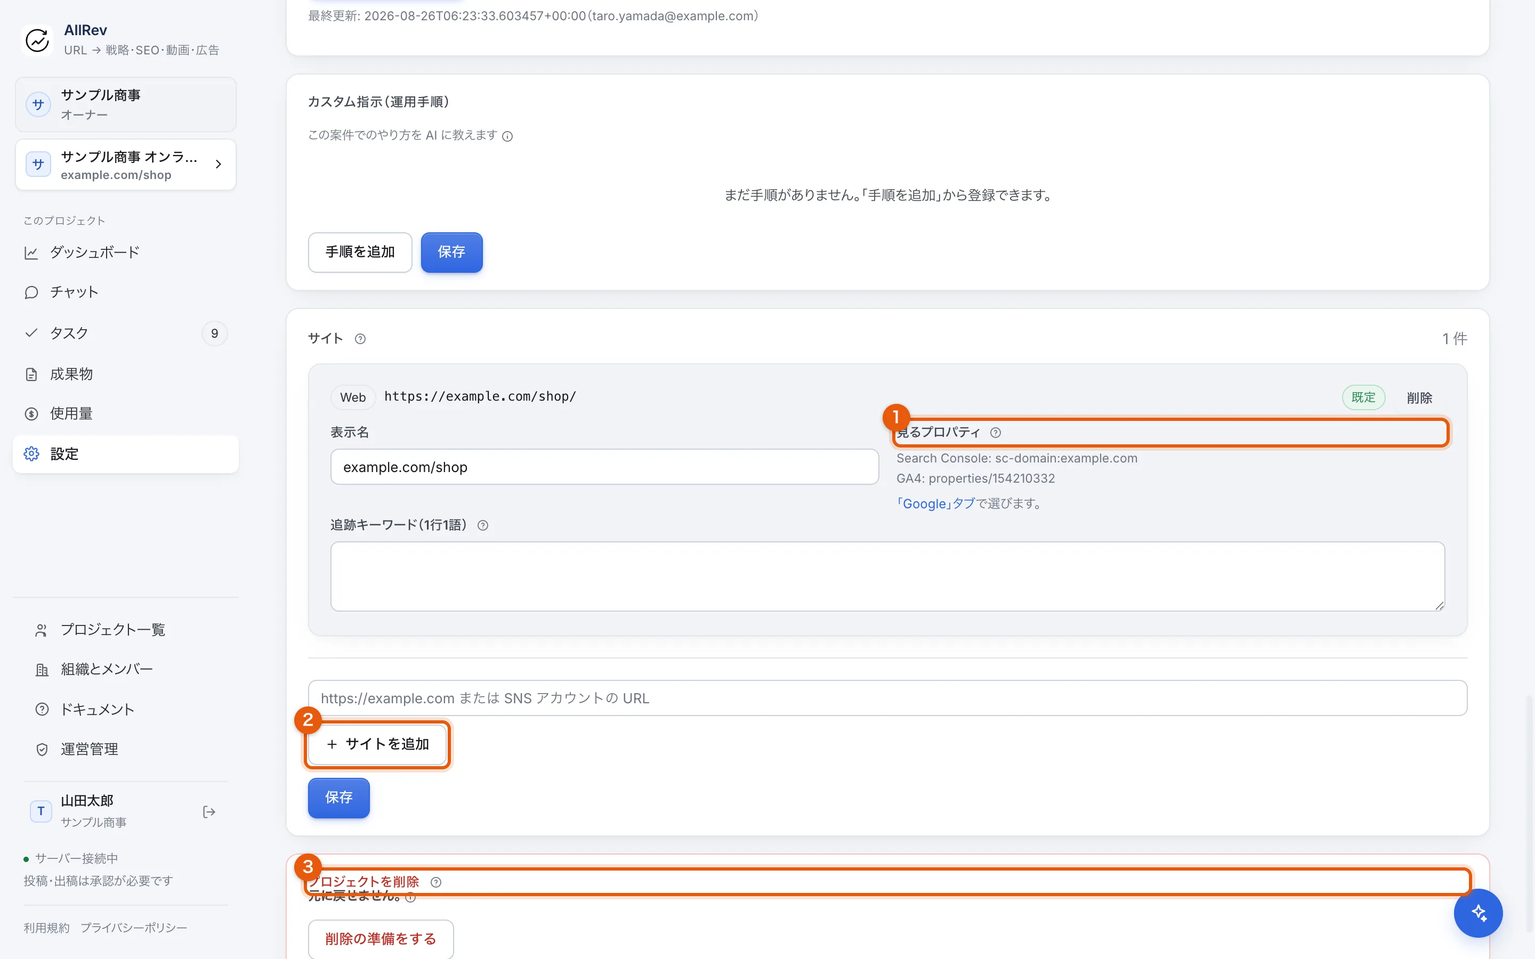Image resolution: width=1535 pixels, height=959 pixels.
Task: Expand the サンプル商事 オンラ... project chevron
Action: pos(218,164)
